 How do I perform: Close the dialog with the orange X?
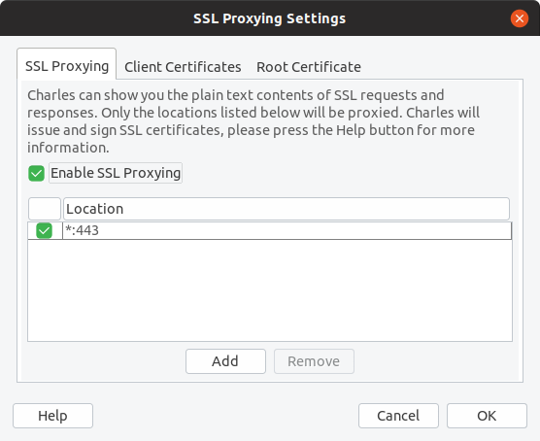tap(520, 18)
